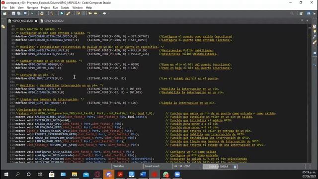Screen dimensions: 318x179
Task: Open Word from the taskbar
Action: (143, 175)
